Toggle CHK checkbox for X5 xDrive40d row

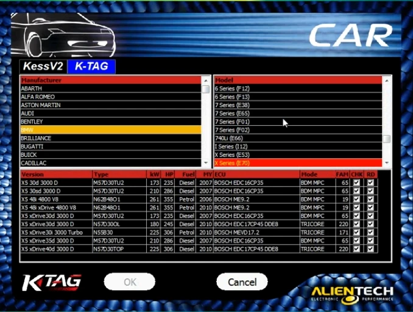point(356,249)
